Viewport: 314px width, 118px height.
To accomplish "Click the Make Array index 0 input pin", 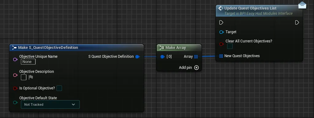I will [x=163, y=57].
